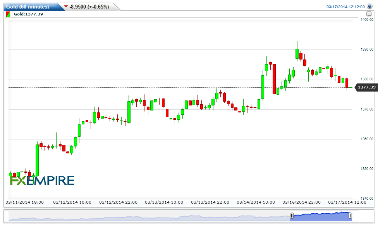Click the blue globe icon at top right
378x226 pixels.
coord(369,7)
